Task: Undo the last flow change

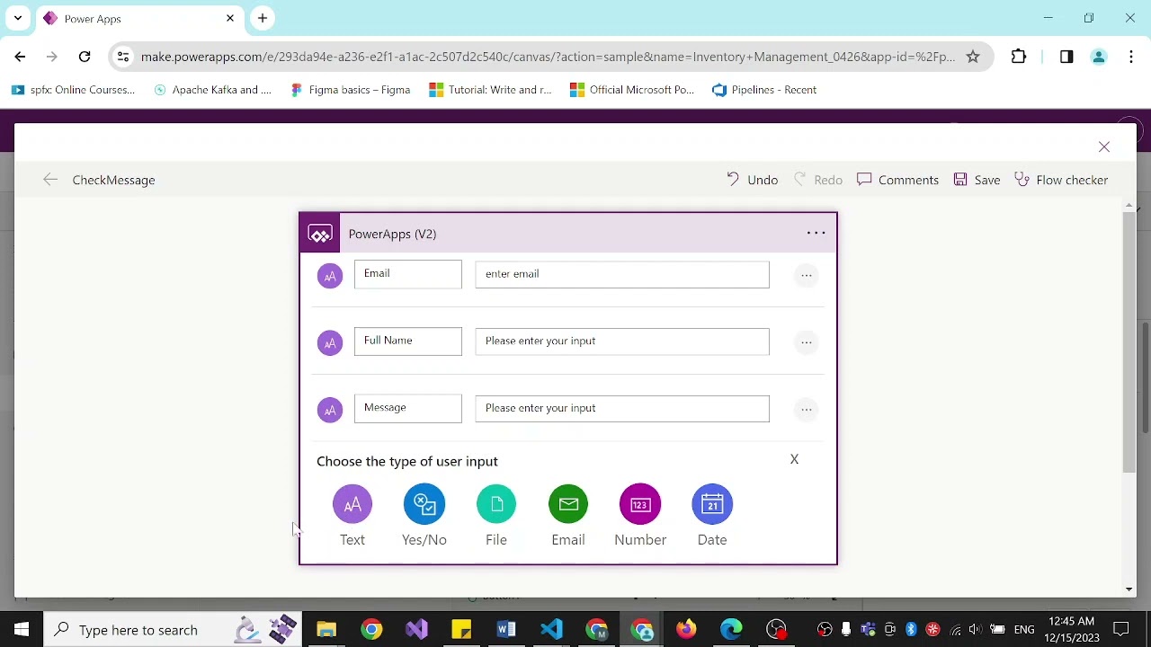Action: tap(753, 180)
